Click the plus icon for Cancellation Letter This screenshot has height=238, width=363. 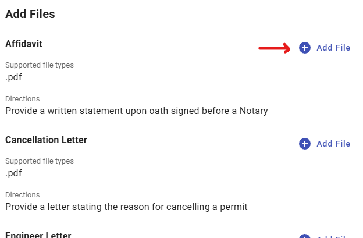tap(305, 144)
